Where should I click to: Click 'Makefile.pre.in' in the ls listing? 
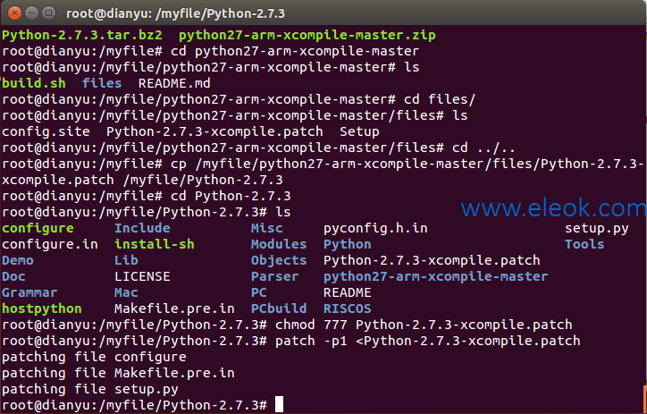pos(174,308)
